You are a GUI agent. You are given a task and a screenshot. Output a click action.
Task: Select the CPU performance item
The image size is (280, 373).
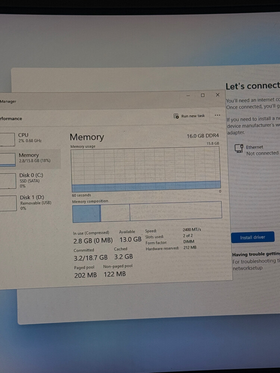click(x=30, y=138)
